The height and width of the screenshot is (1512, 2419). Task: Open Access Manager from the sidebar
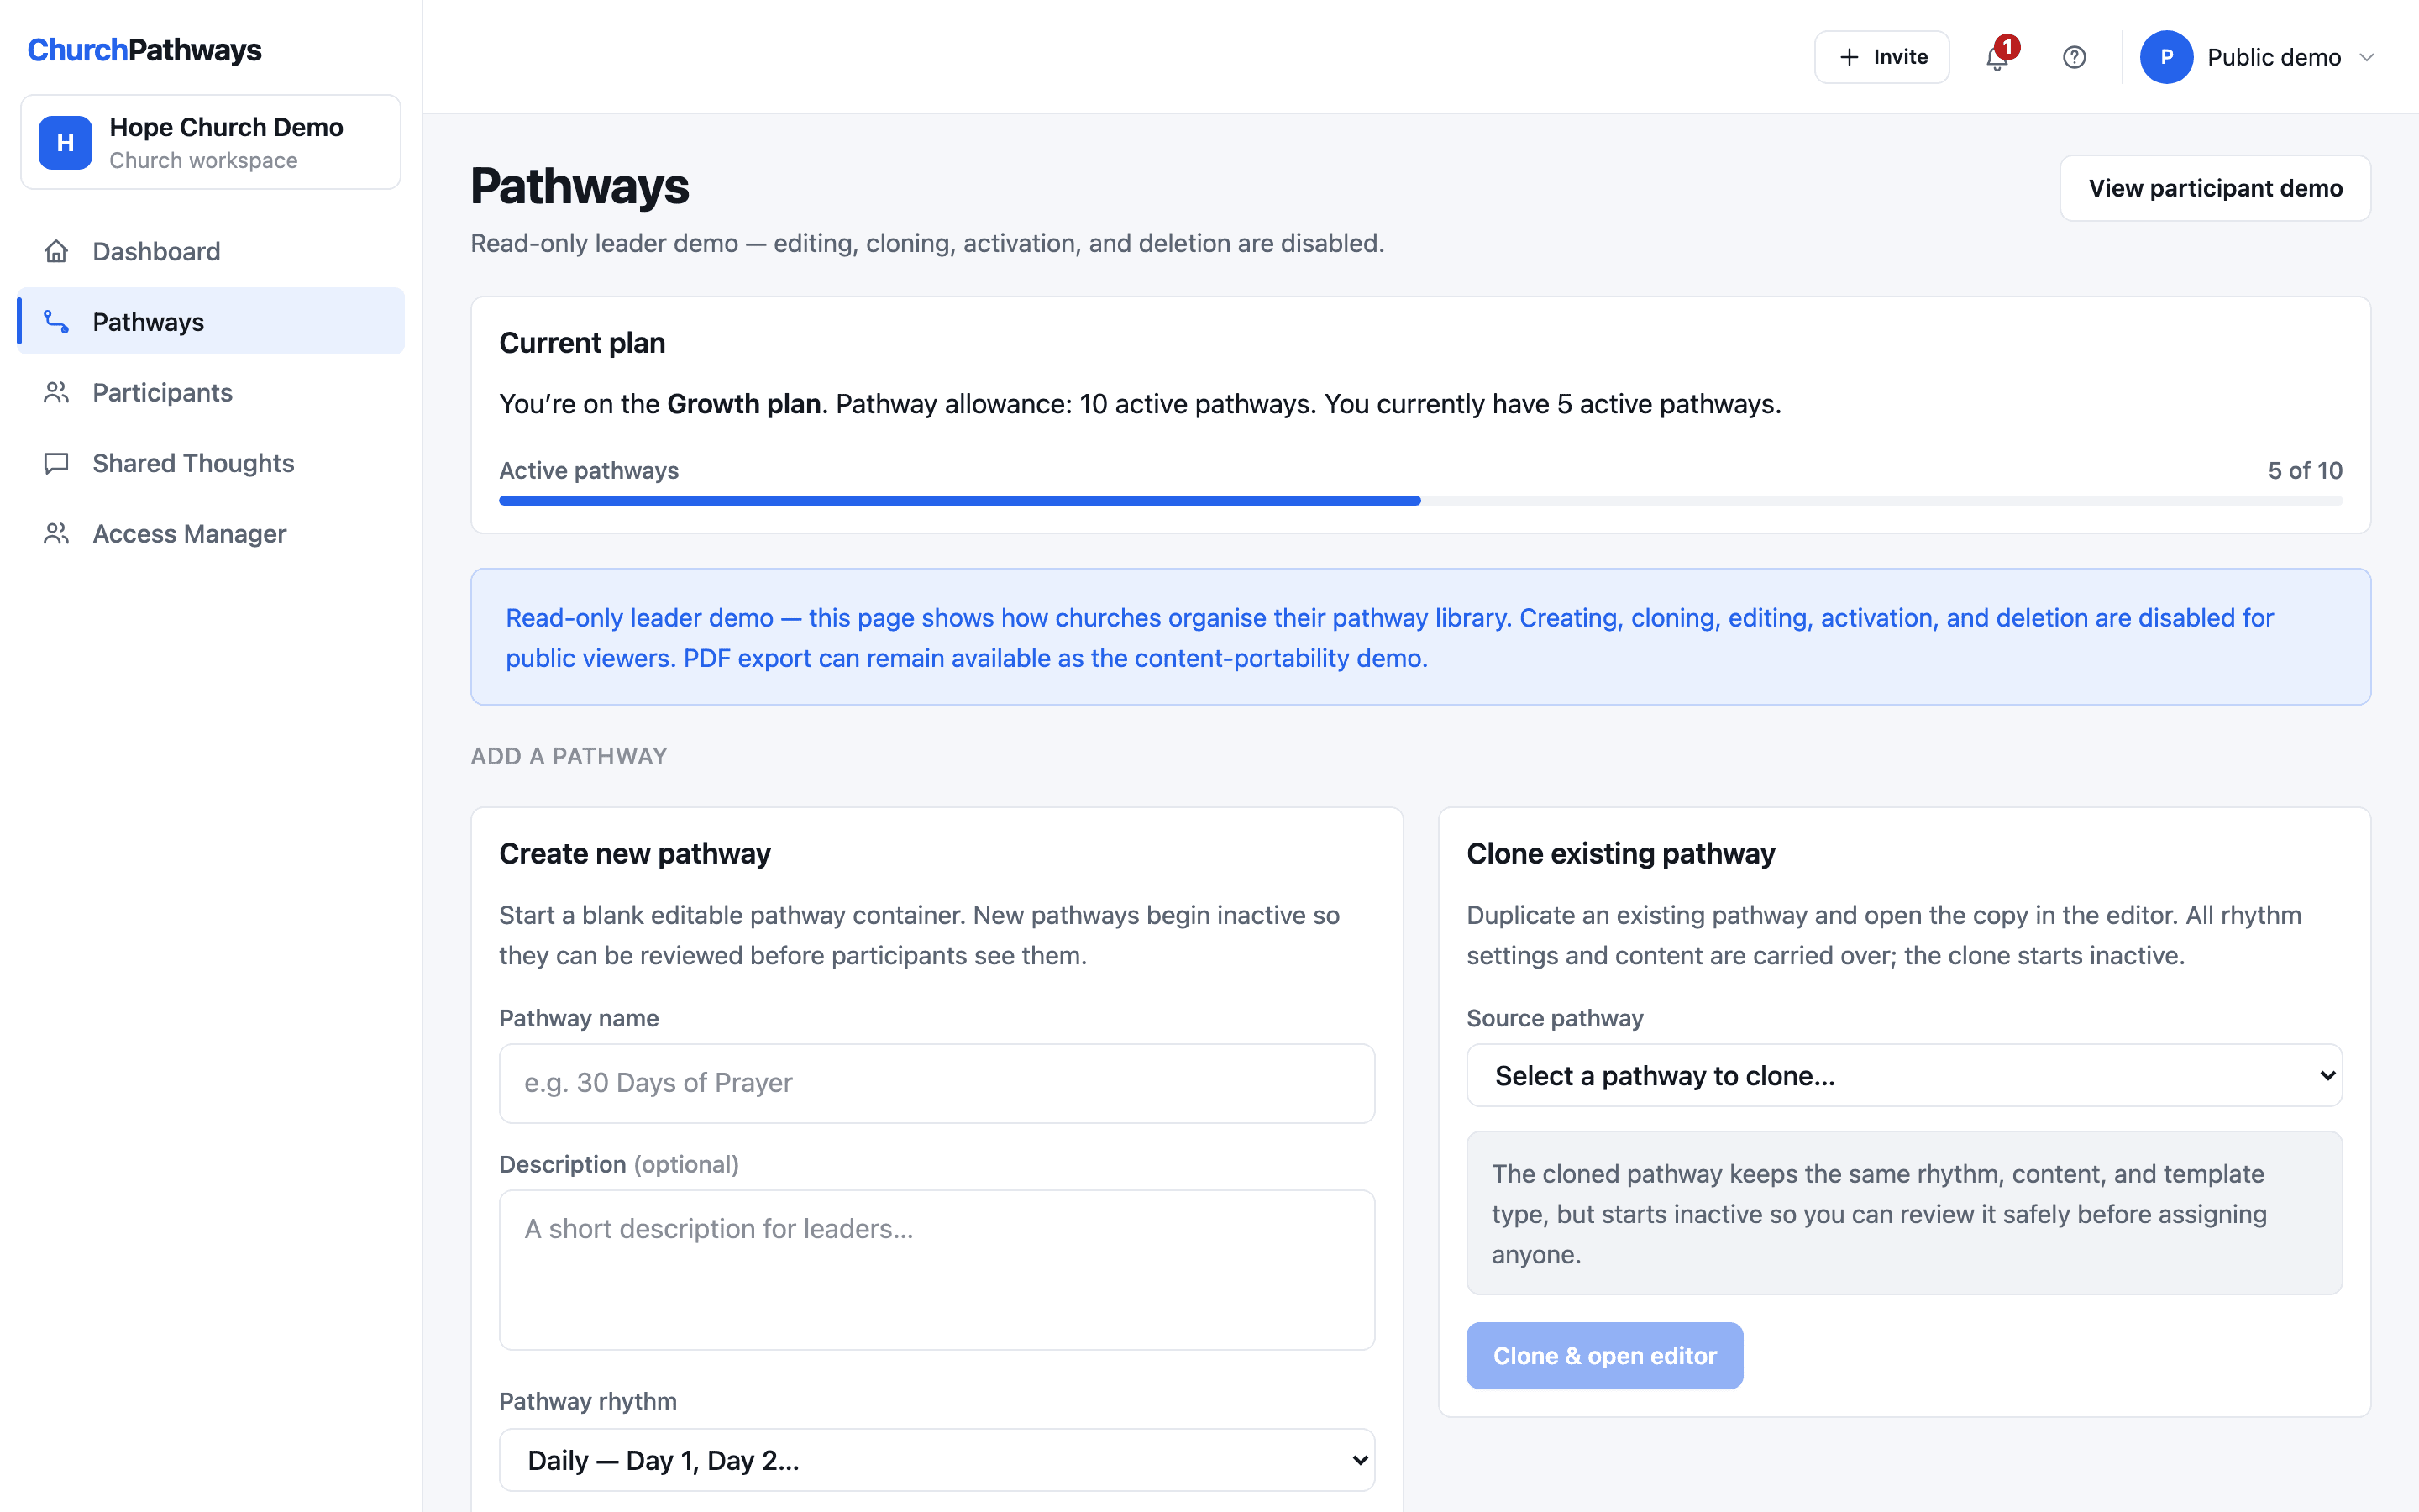coord(211,533)
